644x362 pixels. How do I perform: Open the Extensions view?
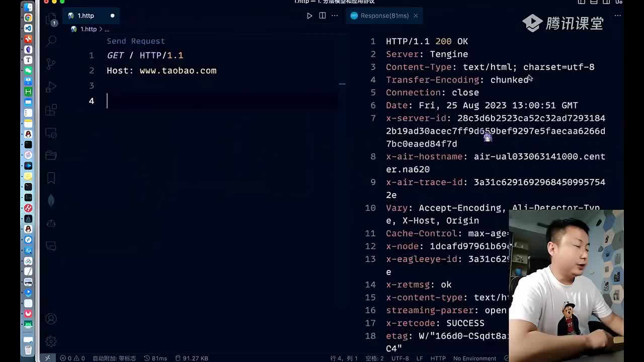51,110
